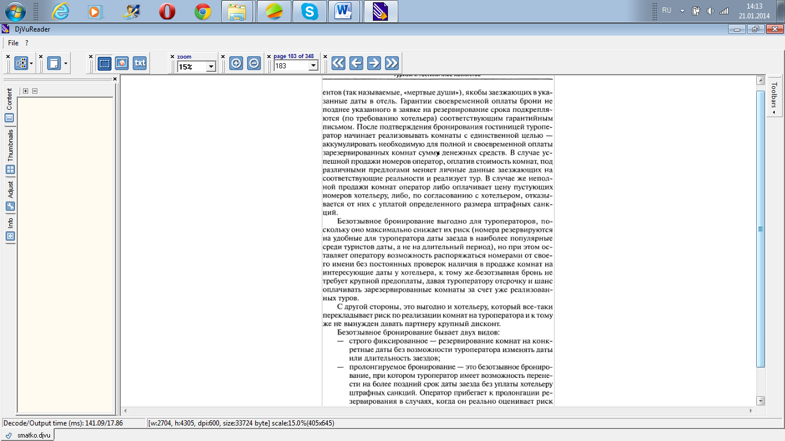This screenshot has width=785, height=441.
Task: Open the network signal tray icon
Action: click(724, 10)
